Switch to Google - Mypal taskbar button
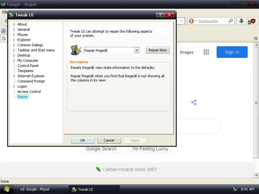Screen dimensions: 259x194 [42, 189]
